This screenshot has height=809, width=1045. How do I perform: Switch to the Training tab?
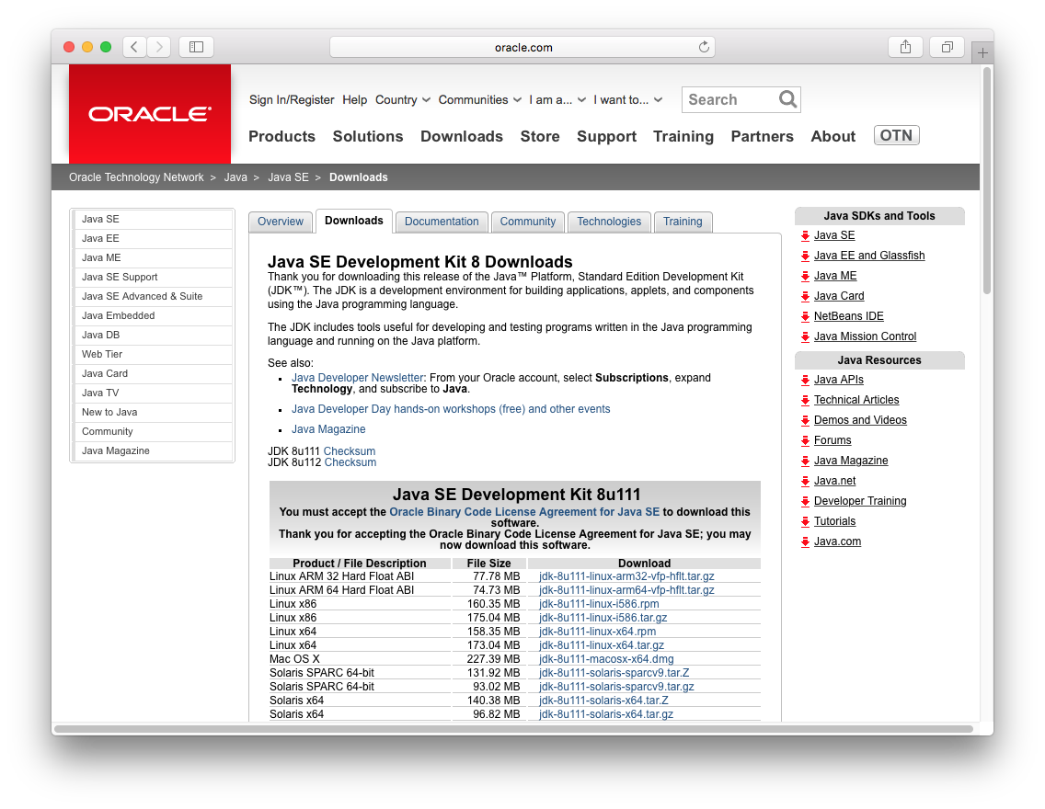tap(683, 222)
